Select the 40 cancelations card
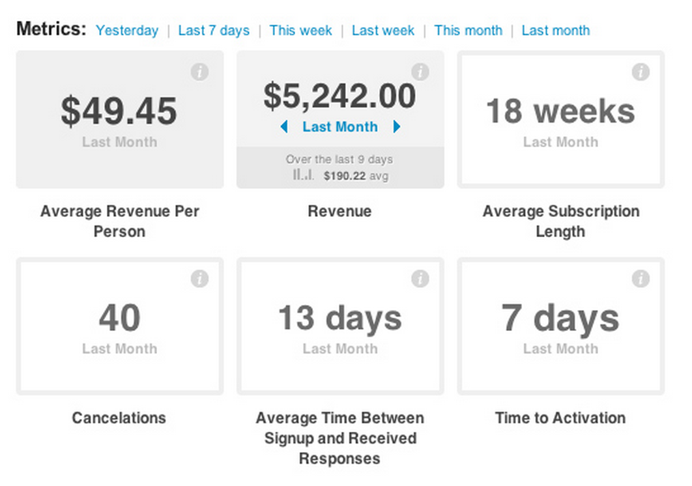The image size is (692, 486). (x=119, y=326)
